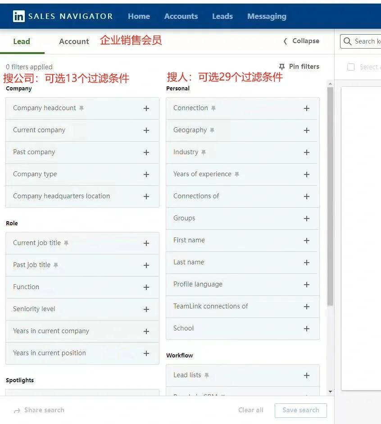
Task: Add Connection filter plus icon
Action: (x=307, y=108)
